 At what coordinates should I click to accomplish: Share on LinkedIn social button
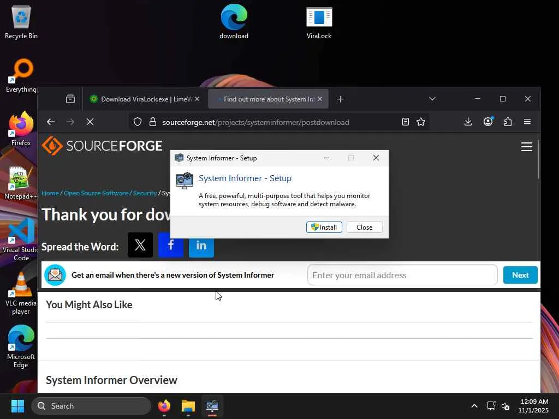(x=201, y=245)
